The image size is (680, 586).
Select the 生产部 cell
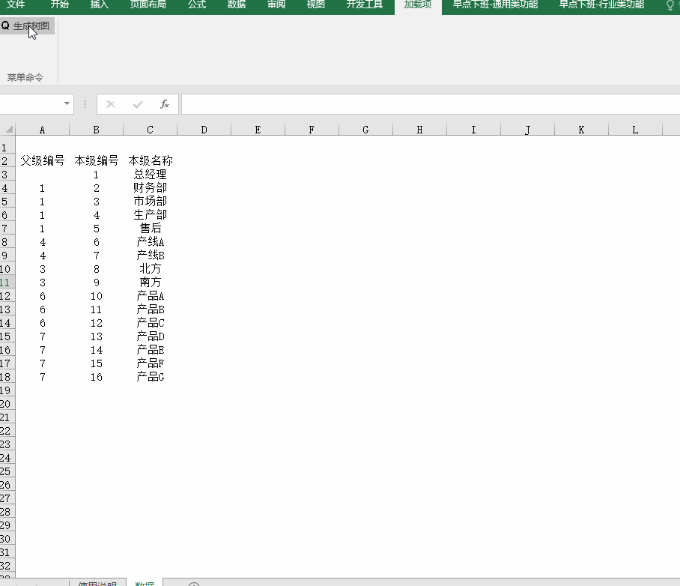pos(150,215)
